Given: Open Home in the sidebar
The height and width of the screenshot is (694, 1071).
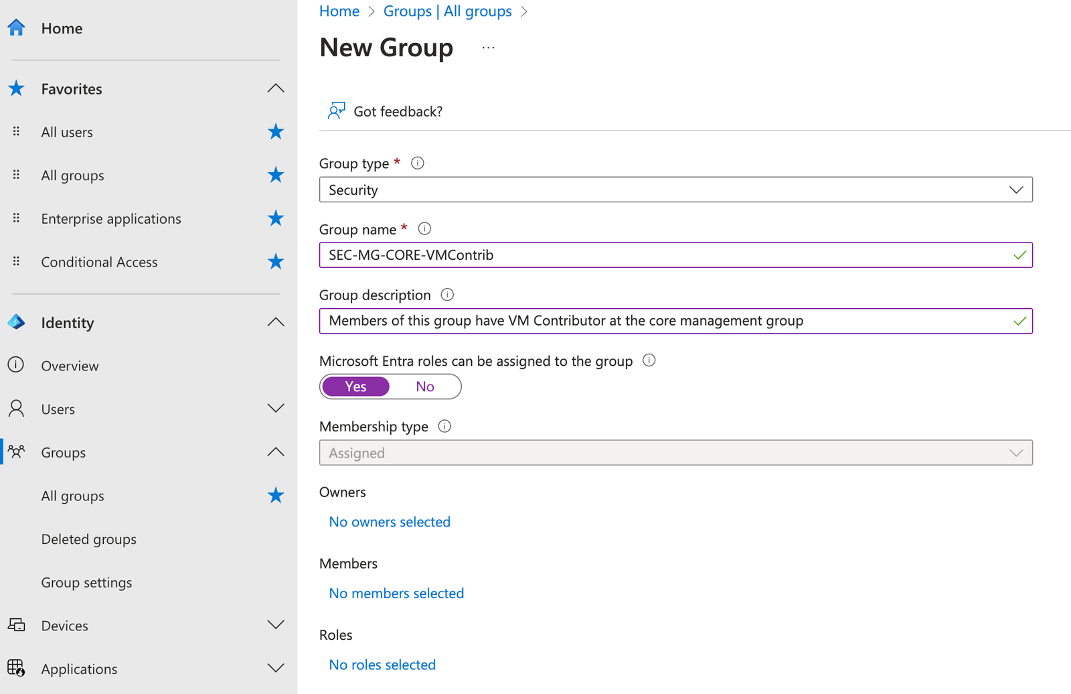Looking at the screenshot, I should [x=62, y=28].
